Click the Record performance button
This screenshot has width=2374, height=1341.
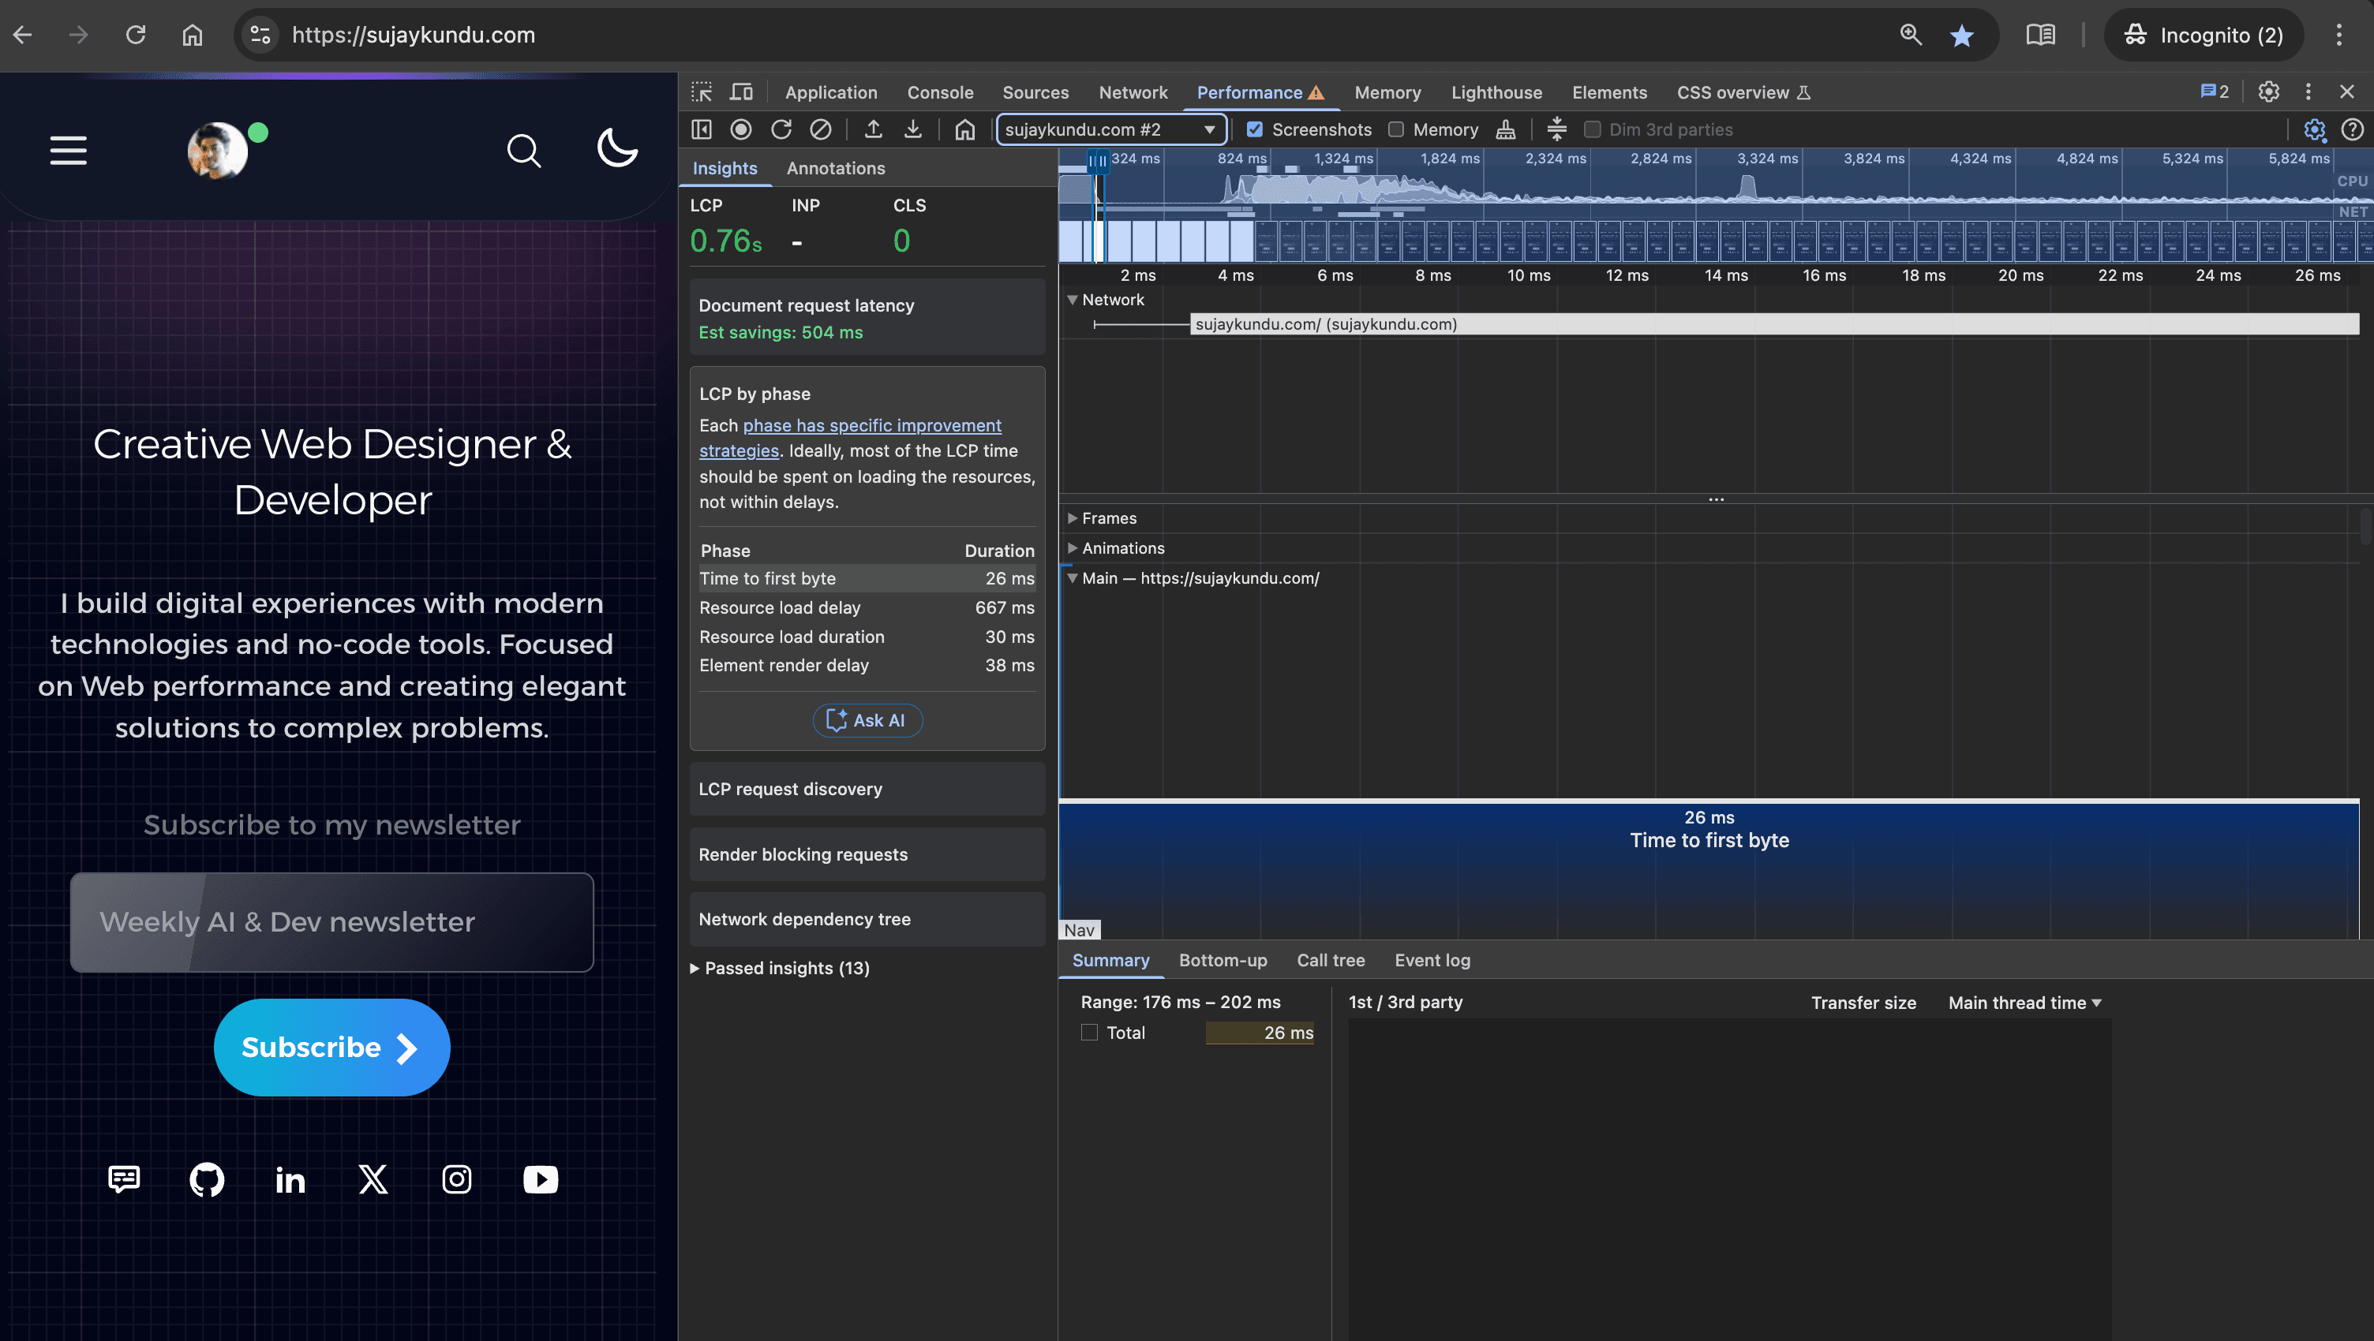(x=741, y=129)
